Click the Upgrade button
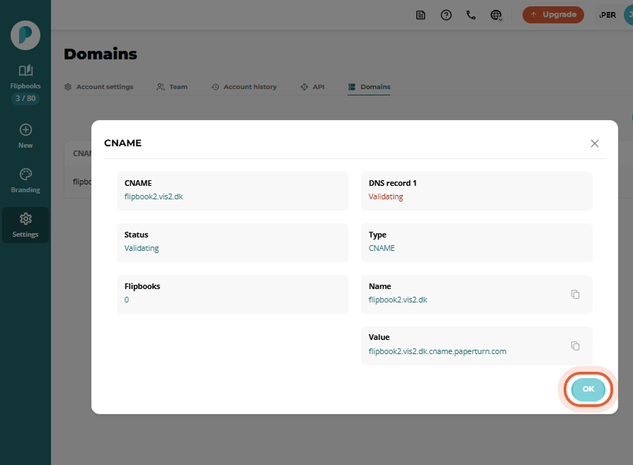Screen dimensions: 633x465 553,14
